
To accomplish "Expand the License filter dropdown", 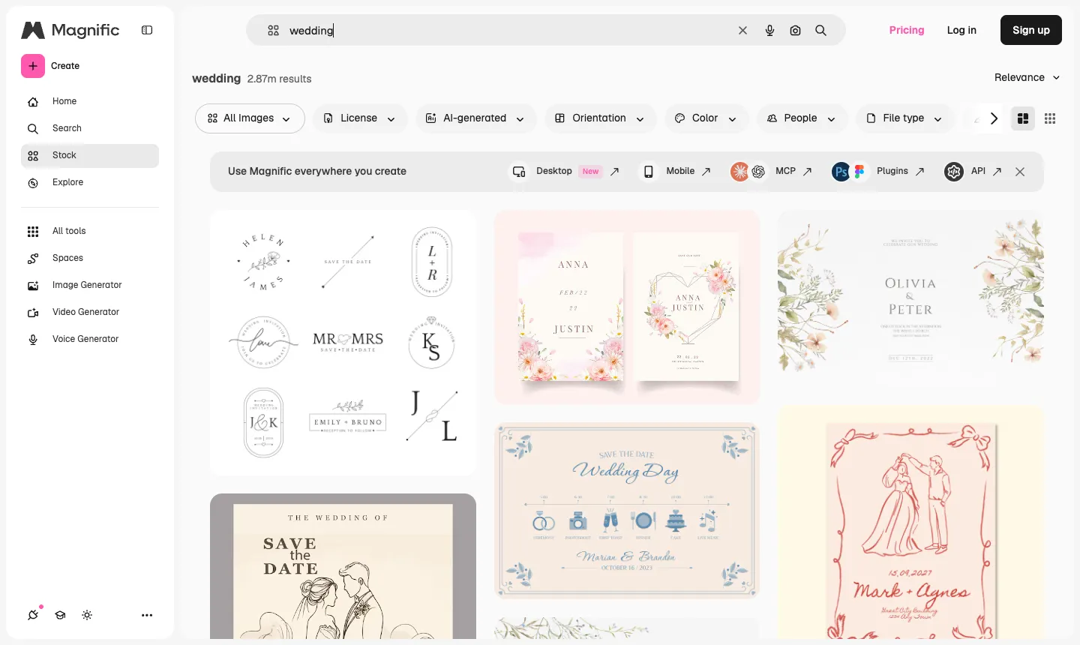I will point(359,118).
